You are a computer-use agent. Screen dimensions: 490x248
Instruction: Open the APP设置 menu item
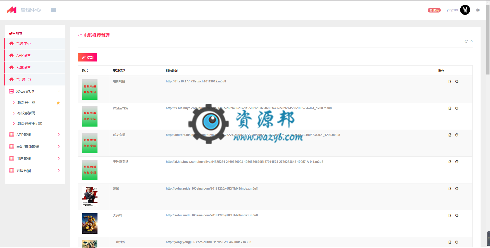(35, 56)
